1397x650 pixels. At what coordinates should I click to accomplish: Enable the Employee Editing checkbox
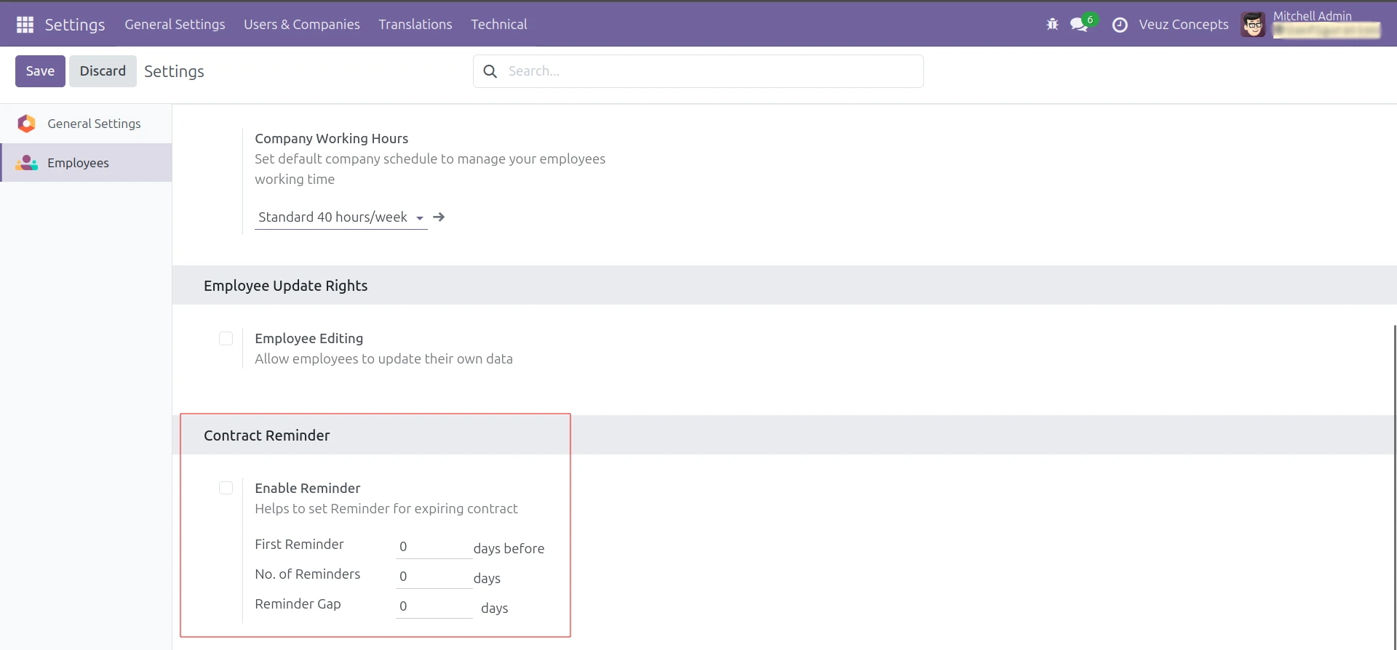point(226,339)
